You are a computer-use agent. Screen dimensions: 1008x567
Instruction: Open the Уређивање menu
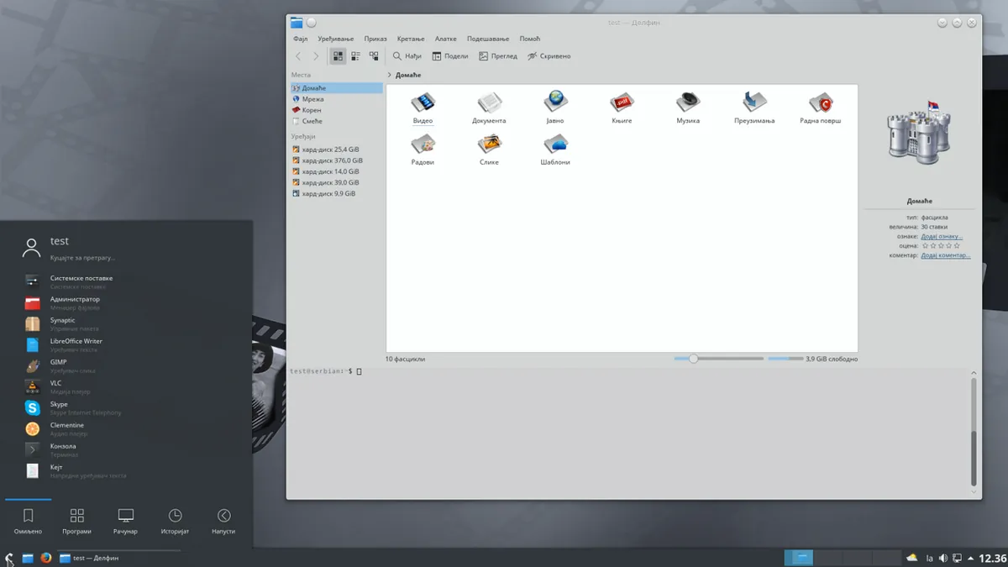click(336, 39)
